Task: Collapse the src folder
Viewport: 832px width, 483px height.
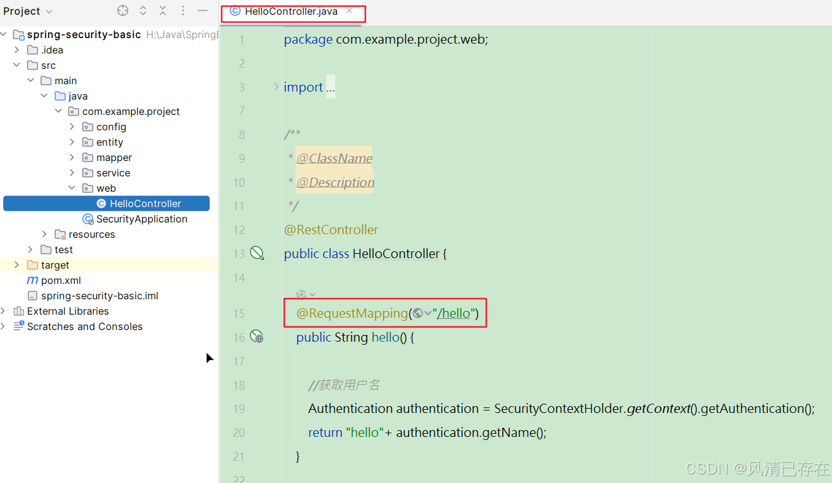Action: (x=17, y=65)
